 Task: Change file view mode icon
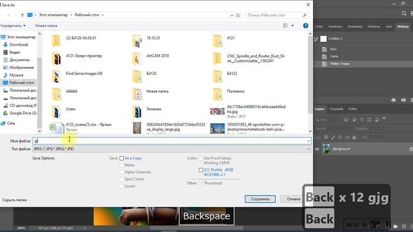285,26
